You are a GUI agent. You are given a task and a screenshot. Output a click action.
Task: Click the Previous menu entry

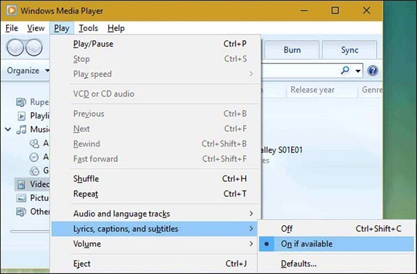[x=155, y=114]
